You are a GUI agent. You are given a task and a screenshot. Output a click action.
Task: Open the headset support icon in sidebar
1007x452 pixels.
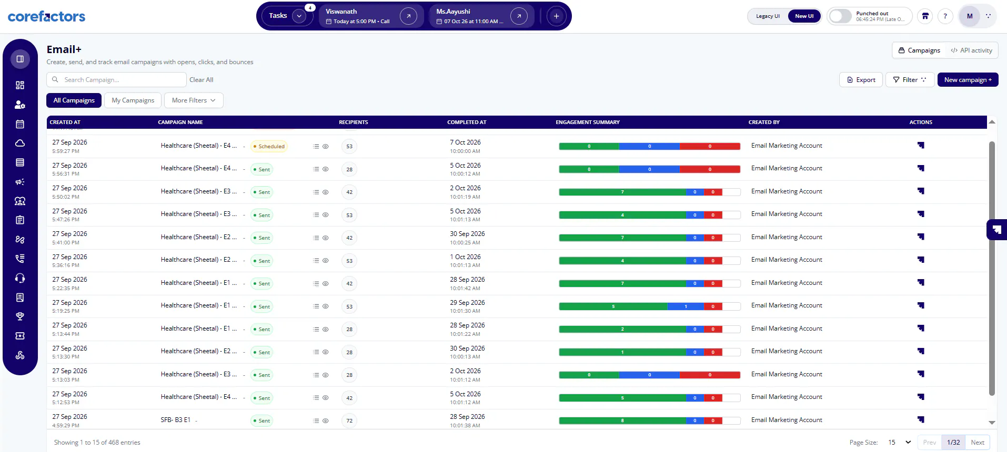[20, 278]
